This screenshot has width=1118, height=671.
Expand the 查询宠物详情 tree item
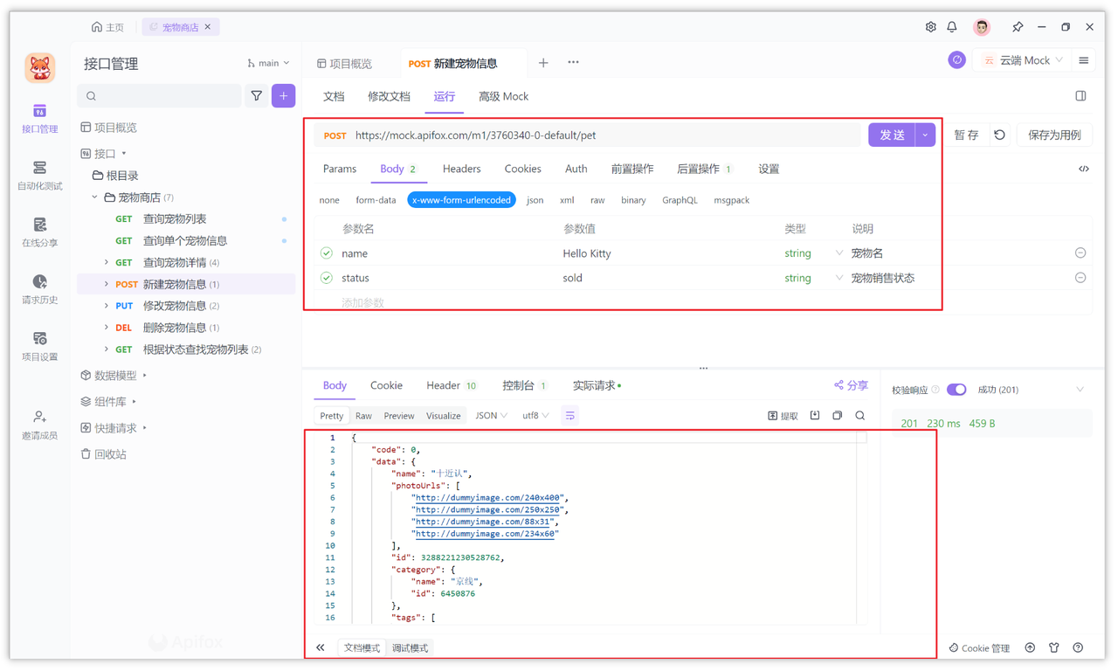pos(107,263)
